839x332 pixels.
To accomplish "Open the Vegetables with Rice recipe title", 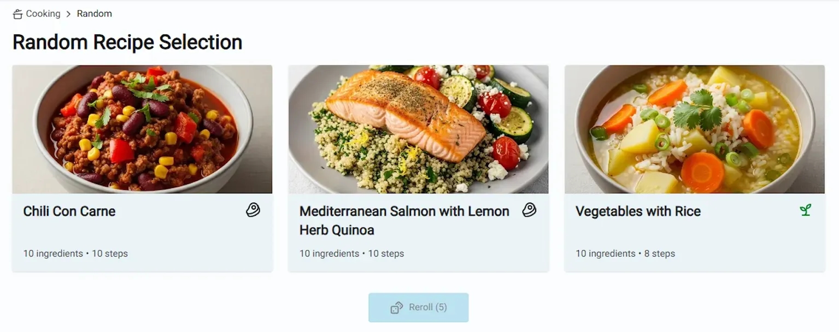I will (638, 211).
